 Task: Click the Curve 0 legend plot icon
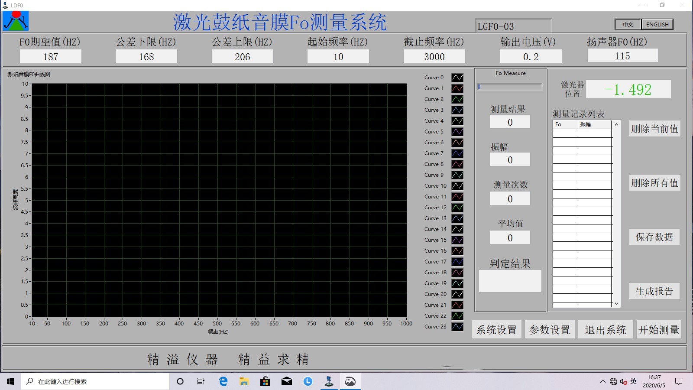(x=457, y=78)
